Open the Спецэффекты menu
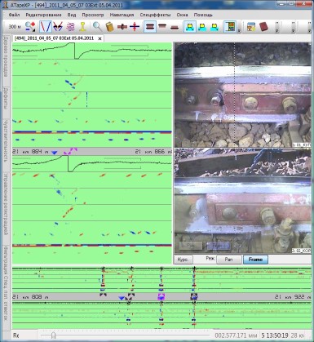 155,15
